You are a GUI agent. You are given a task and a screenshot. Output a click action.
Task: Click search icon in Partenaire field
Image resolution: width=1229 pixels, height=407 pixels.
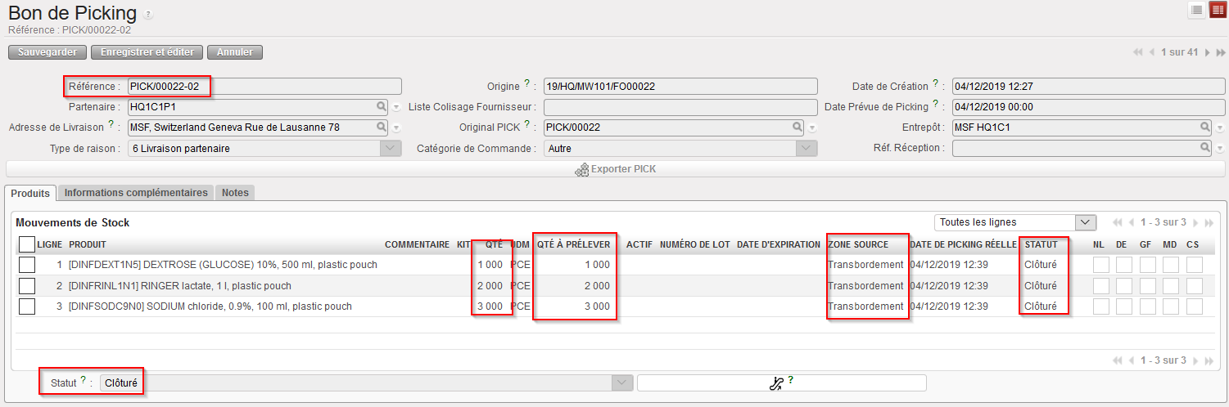point(382,106)
